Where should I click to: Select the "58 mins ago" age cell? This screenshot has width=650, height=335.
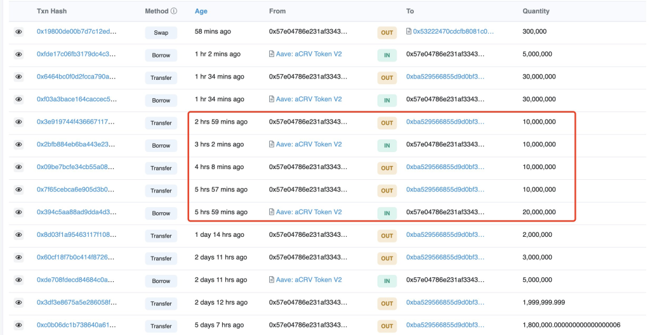213,32
